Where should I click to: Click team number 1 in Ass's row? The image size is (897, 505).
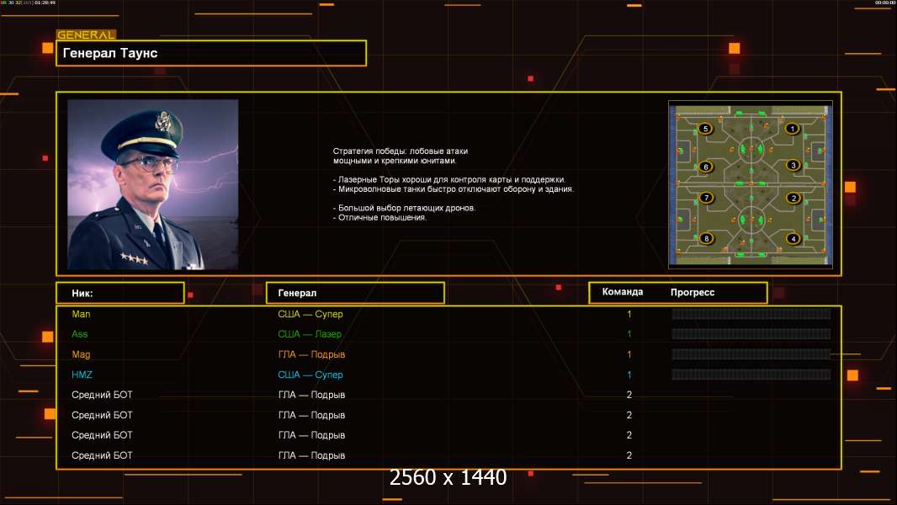[629, 334]
